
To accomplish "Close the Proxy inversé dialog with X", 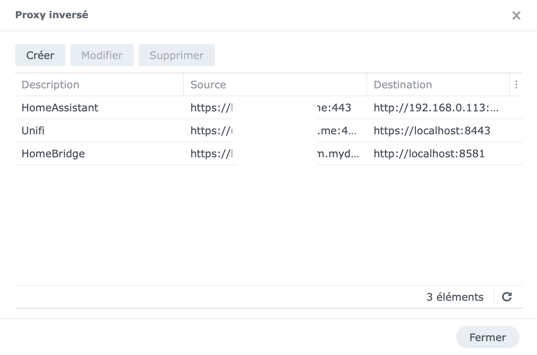I will [516, 15].
